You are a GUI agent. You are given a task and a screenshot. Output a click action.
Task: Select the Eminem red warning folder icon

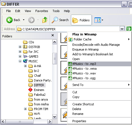pyautogui.click(x=31, y=90)
